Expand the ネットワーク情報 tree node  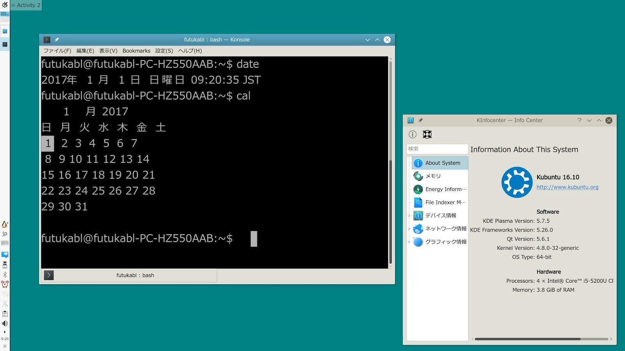pos(409,229)
